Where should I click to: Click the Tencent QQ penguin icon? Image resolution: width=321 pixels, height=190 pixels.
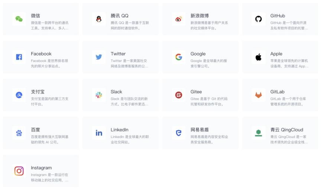click(99, 19)
